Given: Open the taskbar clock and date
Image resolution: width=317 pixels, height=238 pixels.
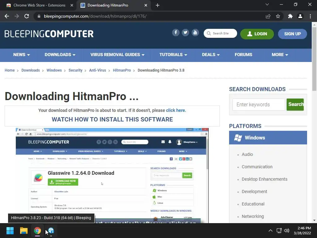Looking at the screenshot, I should [x=302, y=231].
